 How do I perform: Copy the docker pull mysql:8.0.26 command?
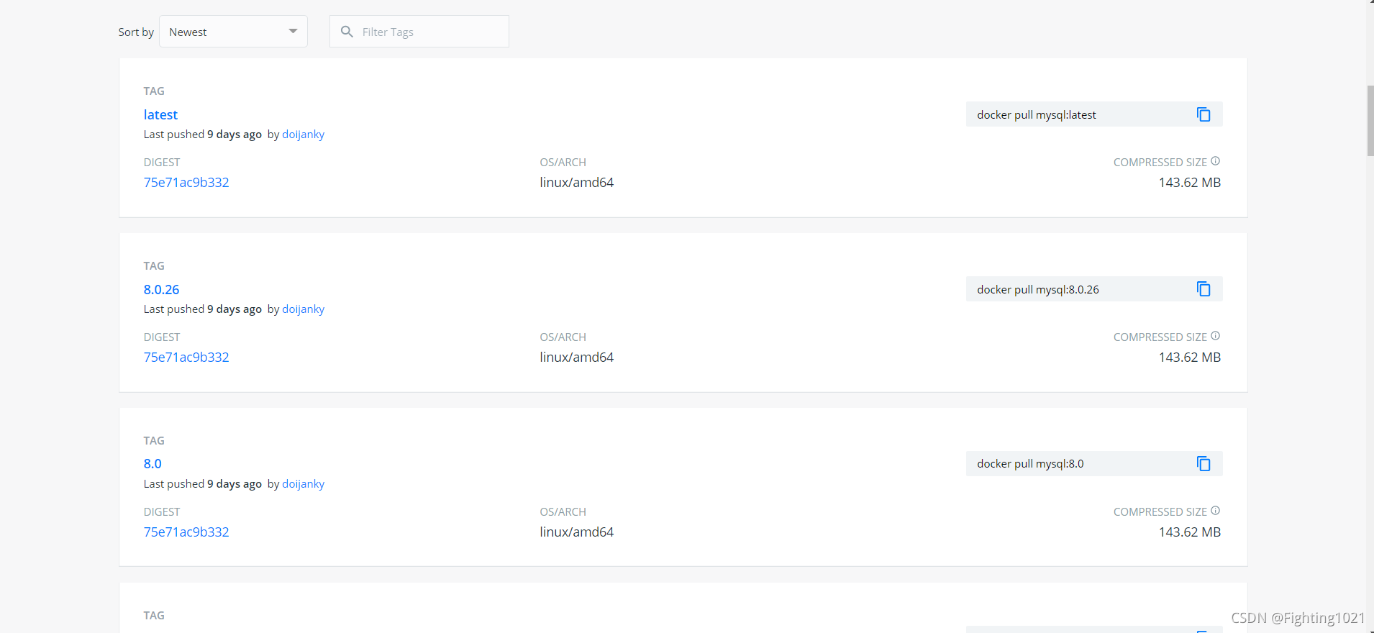1204,289
